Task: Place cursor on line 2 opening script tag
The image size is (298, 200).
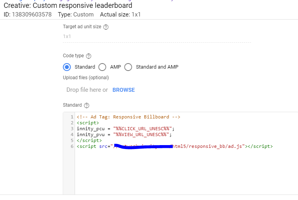Action: point(88,123)
